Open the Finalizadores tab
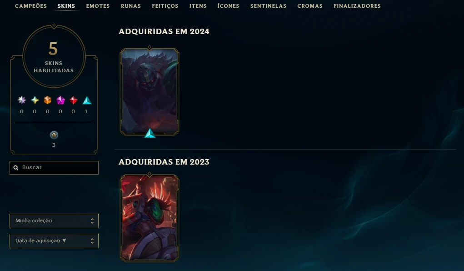 [x=357, y=6]
